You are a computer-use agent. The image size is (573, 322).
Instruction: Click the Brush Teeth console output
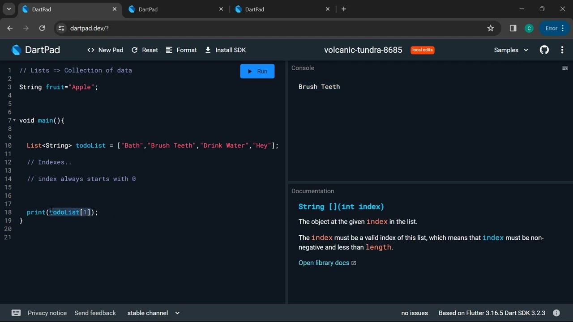click(319, 87)
